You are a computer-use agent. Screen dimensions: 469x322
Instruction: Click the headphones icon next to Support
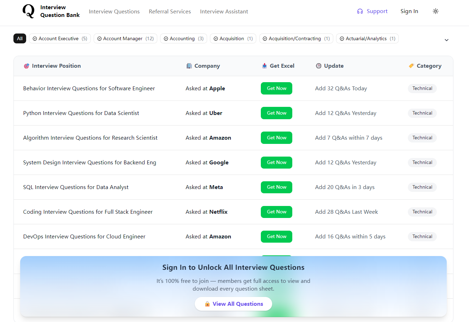[x=360, y=11]
